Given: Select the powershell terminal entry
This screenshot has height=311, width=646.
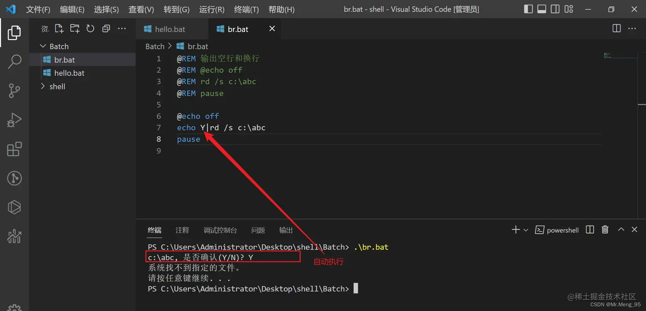Looking at the screenshot, I should 557,230.
